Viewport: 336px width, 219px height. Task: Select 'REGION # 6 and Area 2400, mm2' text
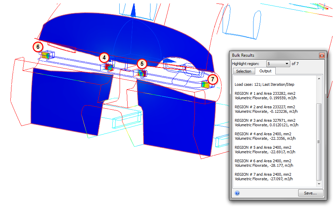[x=263, y=161]
